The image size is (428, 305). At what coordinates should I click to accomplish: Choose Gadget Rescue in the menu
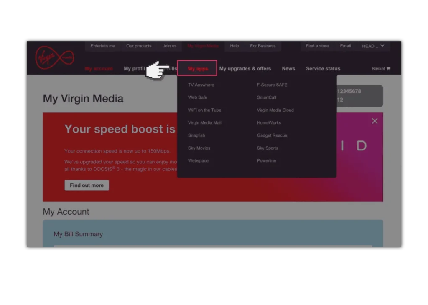pyautogui.click(x=272, y=135)
